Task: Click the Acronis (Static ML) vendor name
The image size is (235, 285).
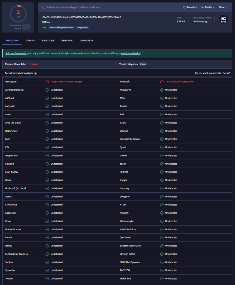Action: point(15,90)
